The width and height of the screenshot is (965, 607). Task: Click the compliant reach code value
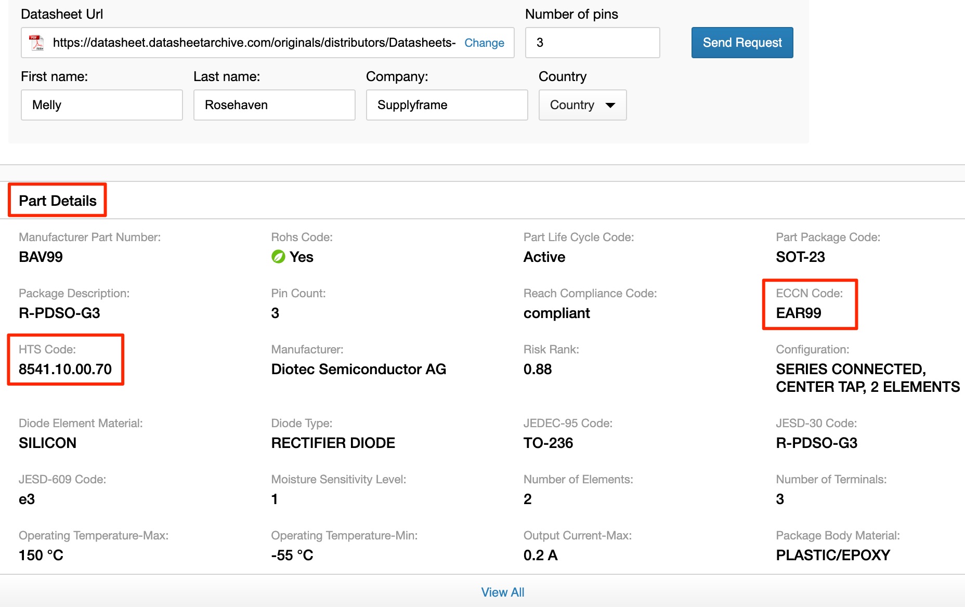pyautogui.click(x=556, y=313)
